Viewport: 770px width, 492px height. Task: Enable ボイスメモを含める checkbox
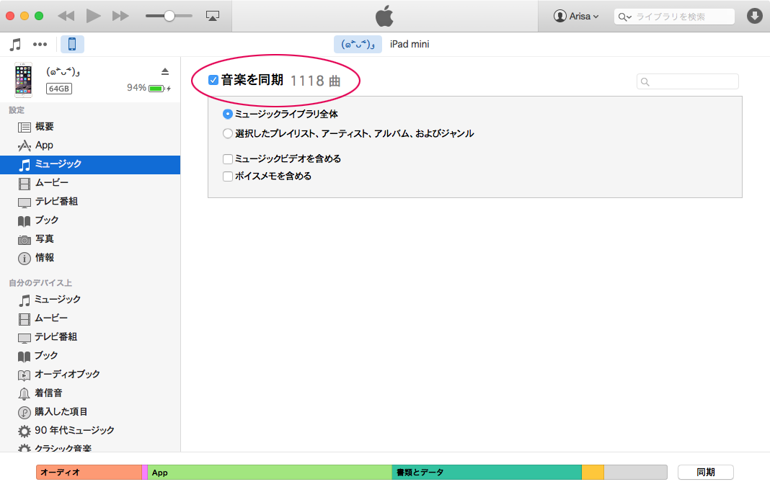click(227, 176)
